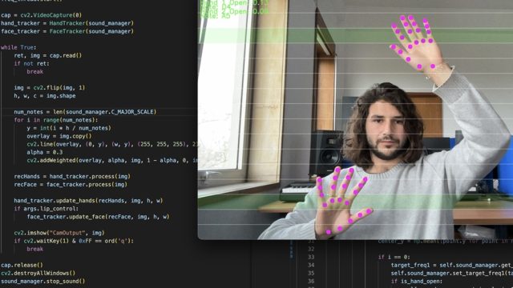Focus the CamOutput webcam preview window
513x288 pixels.
[355, 119]
